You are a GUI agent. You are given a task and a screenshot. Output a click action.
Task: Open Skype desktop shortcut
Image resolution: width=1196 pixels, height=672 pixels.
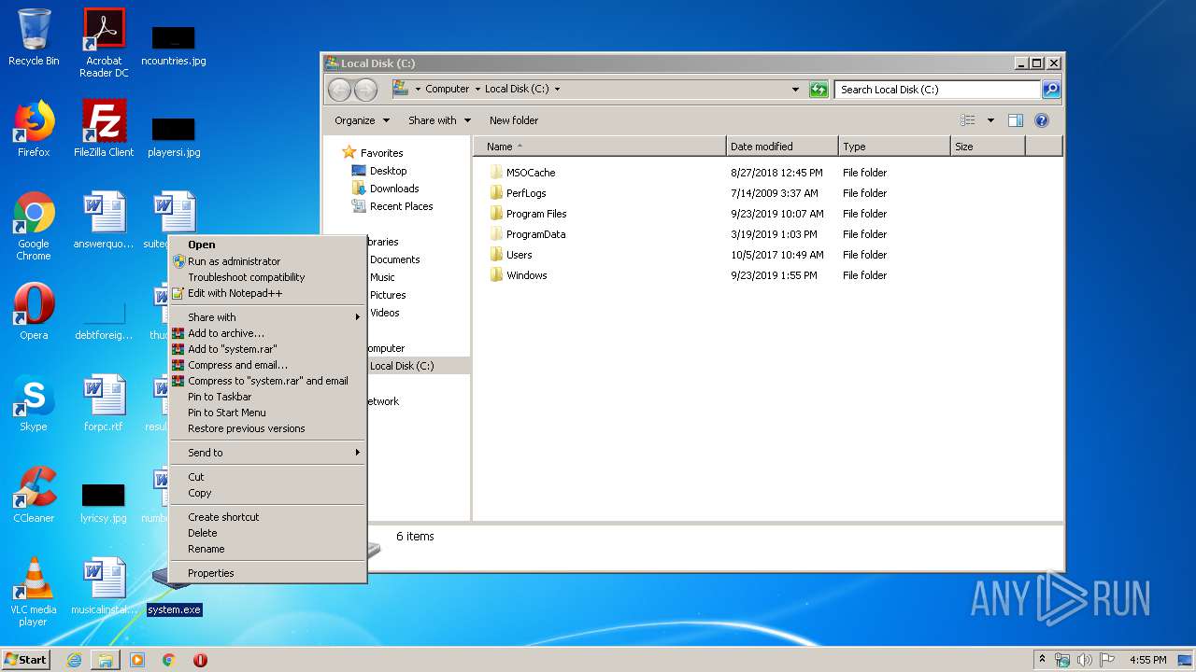(34, 403)
